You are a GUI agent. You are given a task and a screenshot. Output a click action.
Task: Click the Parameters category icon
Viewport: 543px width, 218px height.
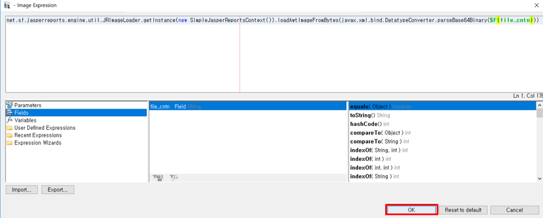(10, 105)
